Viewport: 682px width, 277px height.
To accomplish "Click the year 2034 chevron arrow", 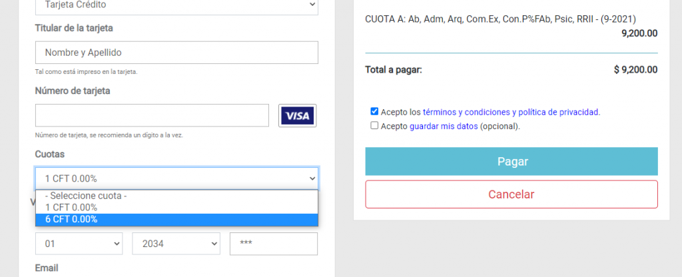I will pos(214,244).
